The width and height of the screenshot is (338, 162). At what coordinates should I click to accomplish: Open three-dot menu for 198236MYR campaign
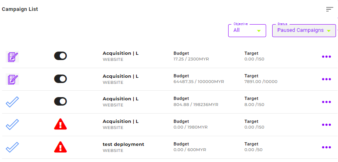point(326,102)
